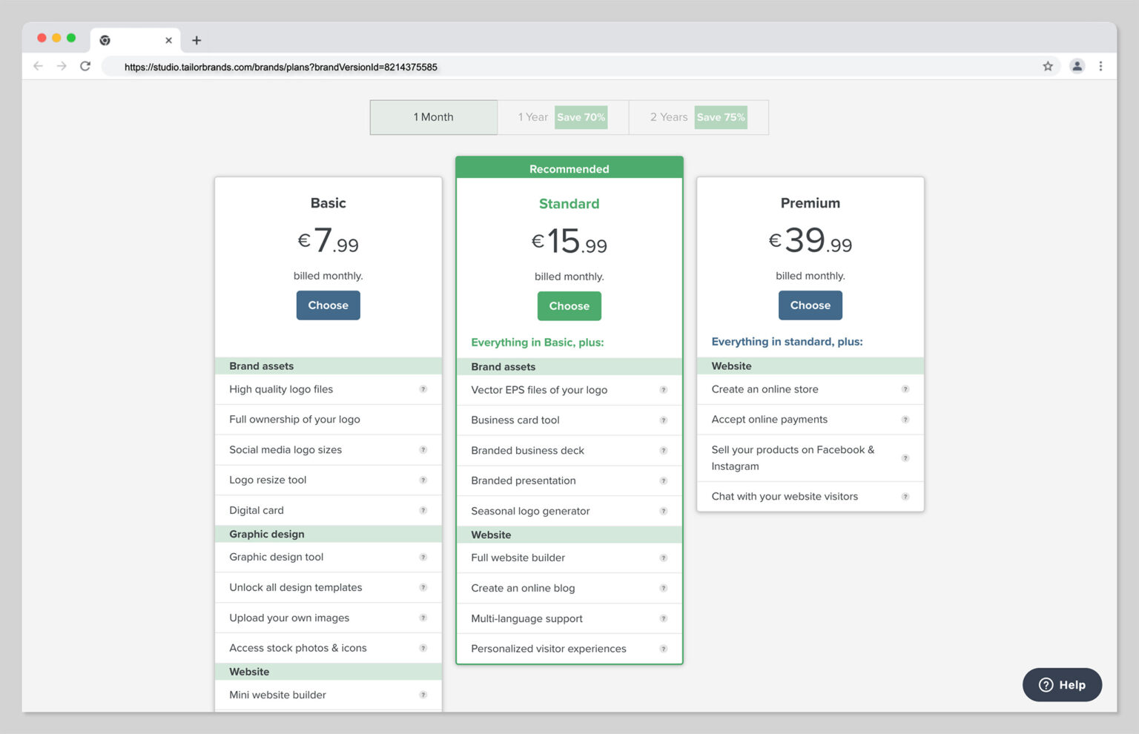Click the browser address bar URL
Viewport: 1139px width, 734px height.
coord(280,67)
